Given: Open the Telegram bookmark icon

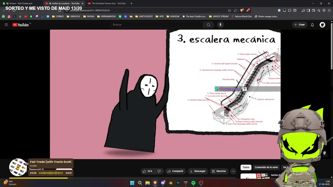Looking at the screenshot, I should (48, 16).
